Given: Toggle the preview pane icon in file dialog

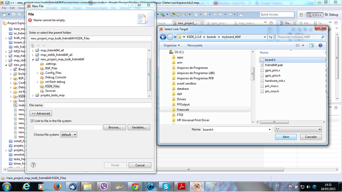Looking at the screenshot, I should pyautogui.click(x=312, y=45).
